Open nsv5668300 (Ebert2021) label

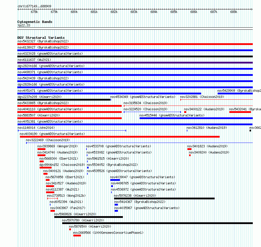[59, 158]
